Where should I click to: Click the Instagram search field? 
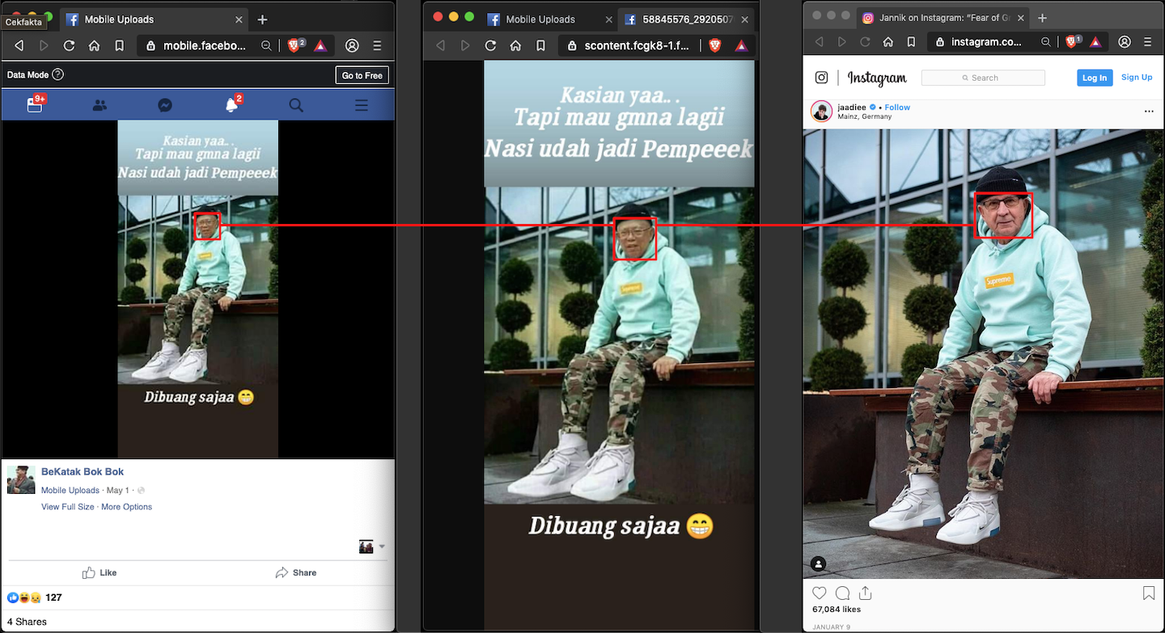click(x=983, y=78)
